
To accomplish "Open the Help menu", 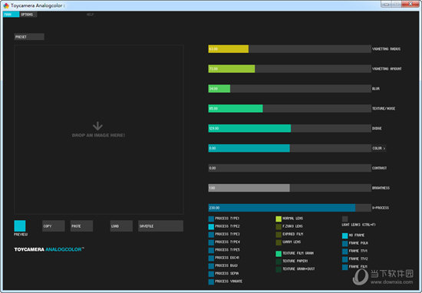I will 91,15.
